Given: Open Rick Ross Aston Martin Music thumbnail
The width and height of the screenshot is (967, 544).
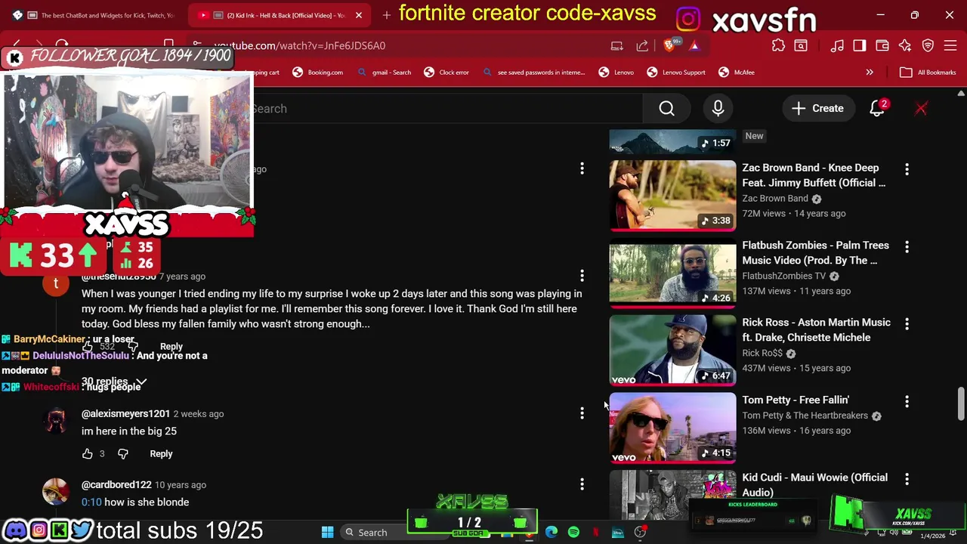Looking at the screenshot, I should [x=672, y=350].
